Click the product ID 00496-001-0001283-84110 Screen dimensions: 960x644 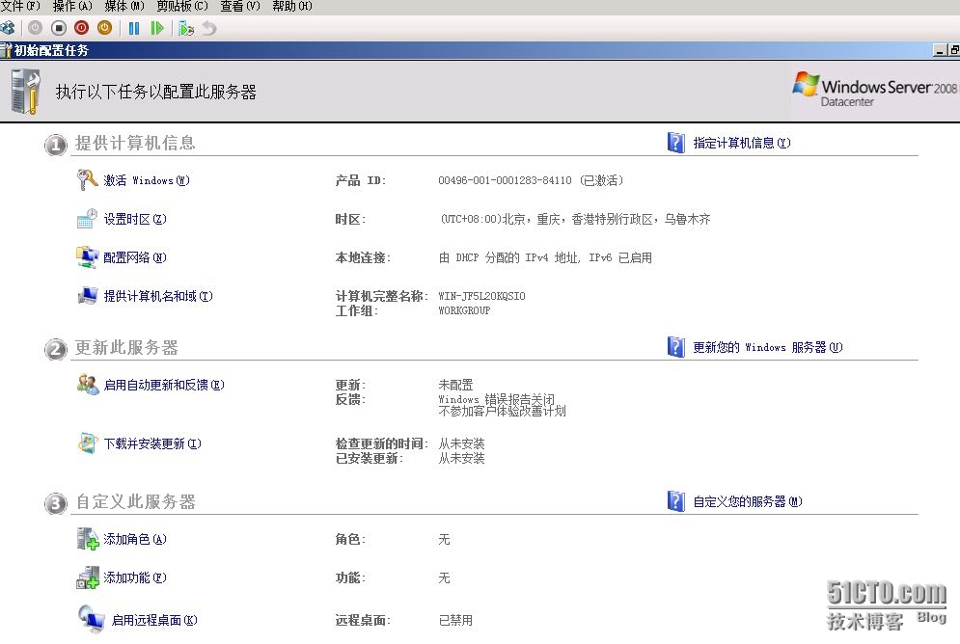506,180
